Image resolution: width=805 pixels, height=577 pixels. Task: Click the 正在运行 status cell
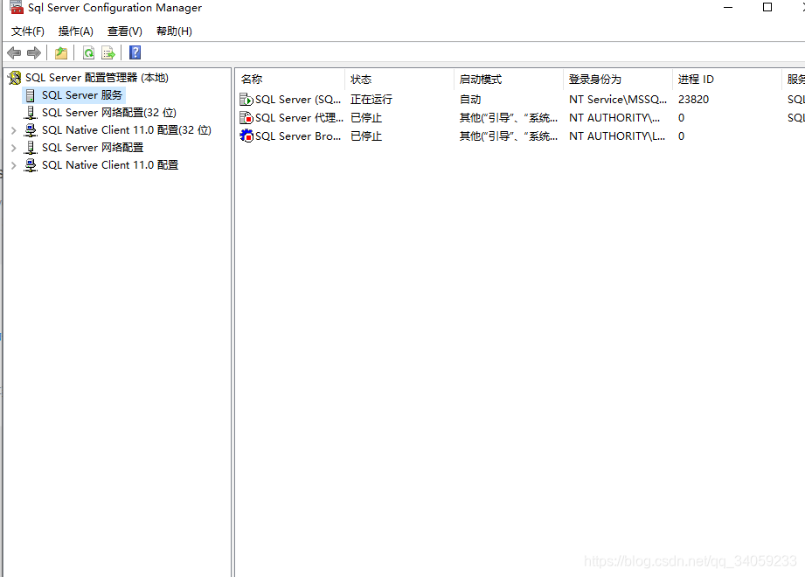(x=371, y=99)
